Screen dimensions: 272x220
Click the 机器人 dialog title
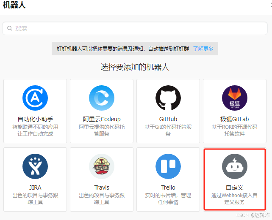click(14, 5)
